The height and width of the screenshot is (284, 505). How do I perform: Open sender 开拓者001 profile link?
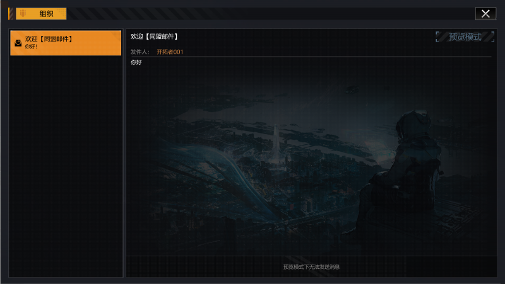pos(170,52)
